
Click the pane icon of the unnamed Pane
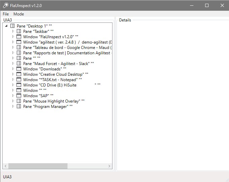coord(19,58)
